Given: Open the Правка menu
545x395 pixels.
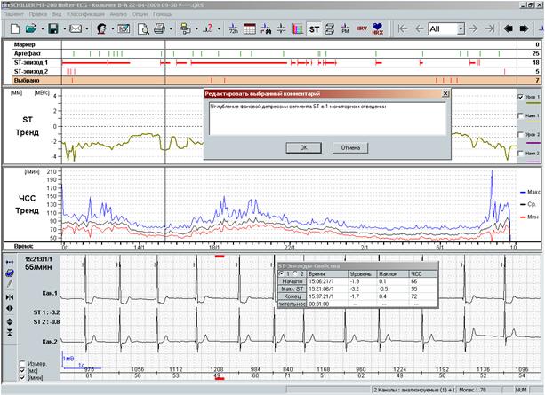Looking at the screenshot, I should click(38, 14).
